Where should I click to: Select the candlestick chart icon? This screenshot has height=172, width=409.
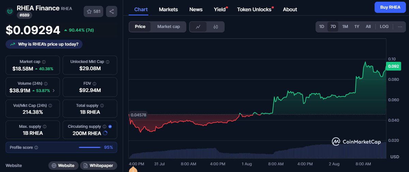[x=215, y=27]
